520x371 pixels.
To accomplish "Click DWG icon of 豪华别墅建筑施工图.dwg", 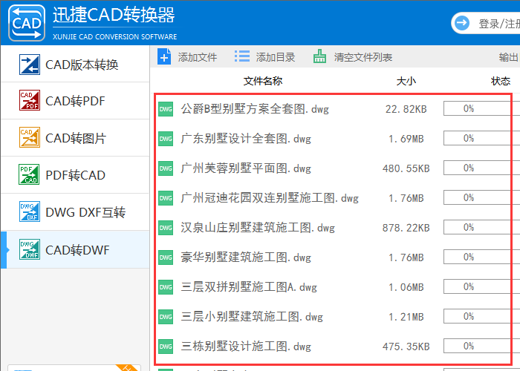I will tap(166, 257).
